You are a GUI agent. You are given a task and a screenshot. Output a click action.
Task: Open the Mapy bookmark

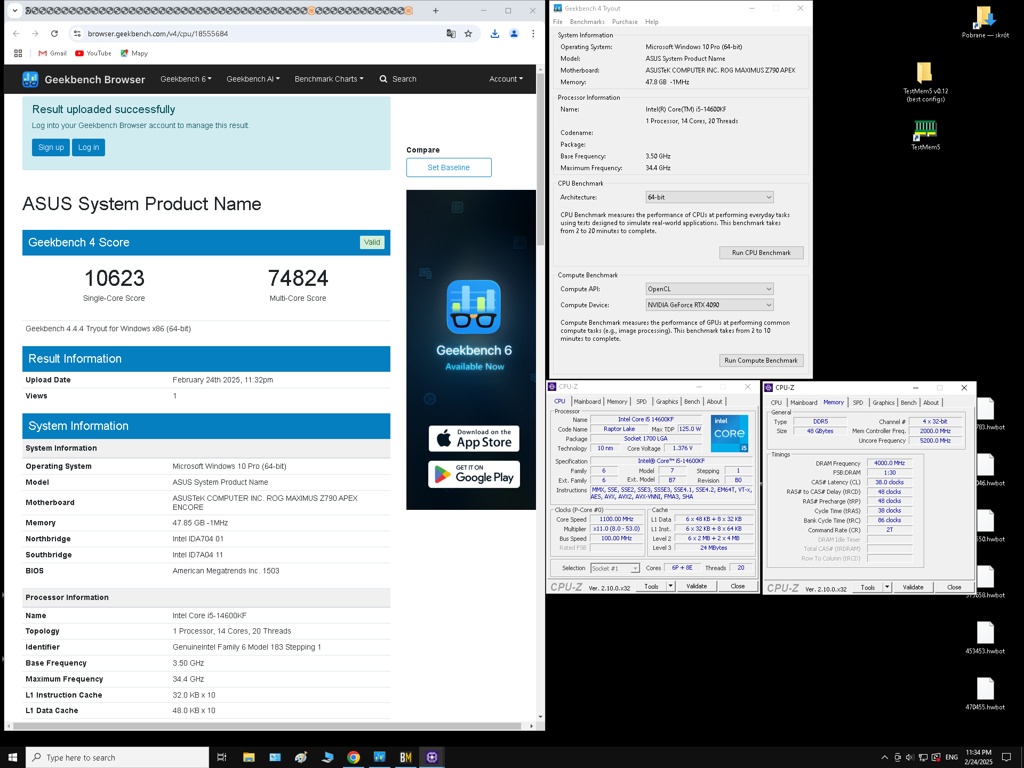tap(134, 53)
